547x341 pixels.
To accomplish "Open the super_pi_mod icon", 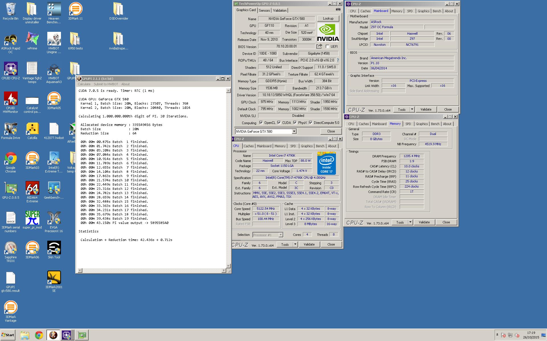I will pos(32,220).
